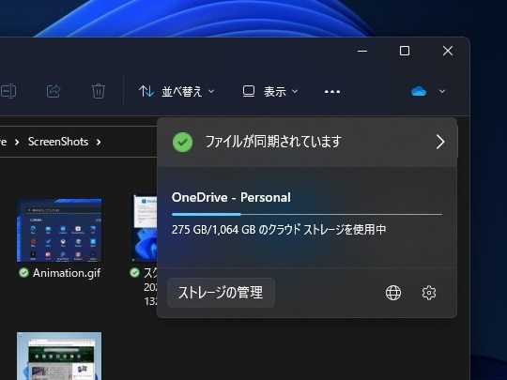The image size is (507, 380).
Task: Expand the chevron beside OneDrive cloud icon
Action: tap(442, 91)
